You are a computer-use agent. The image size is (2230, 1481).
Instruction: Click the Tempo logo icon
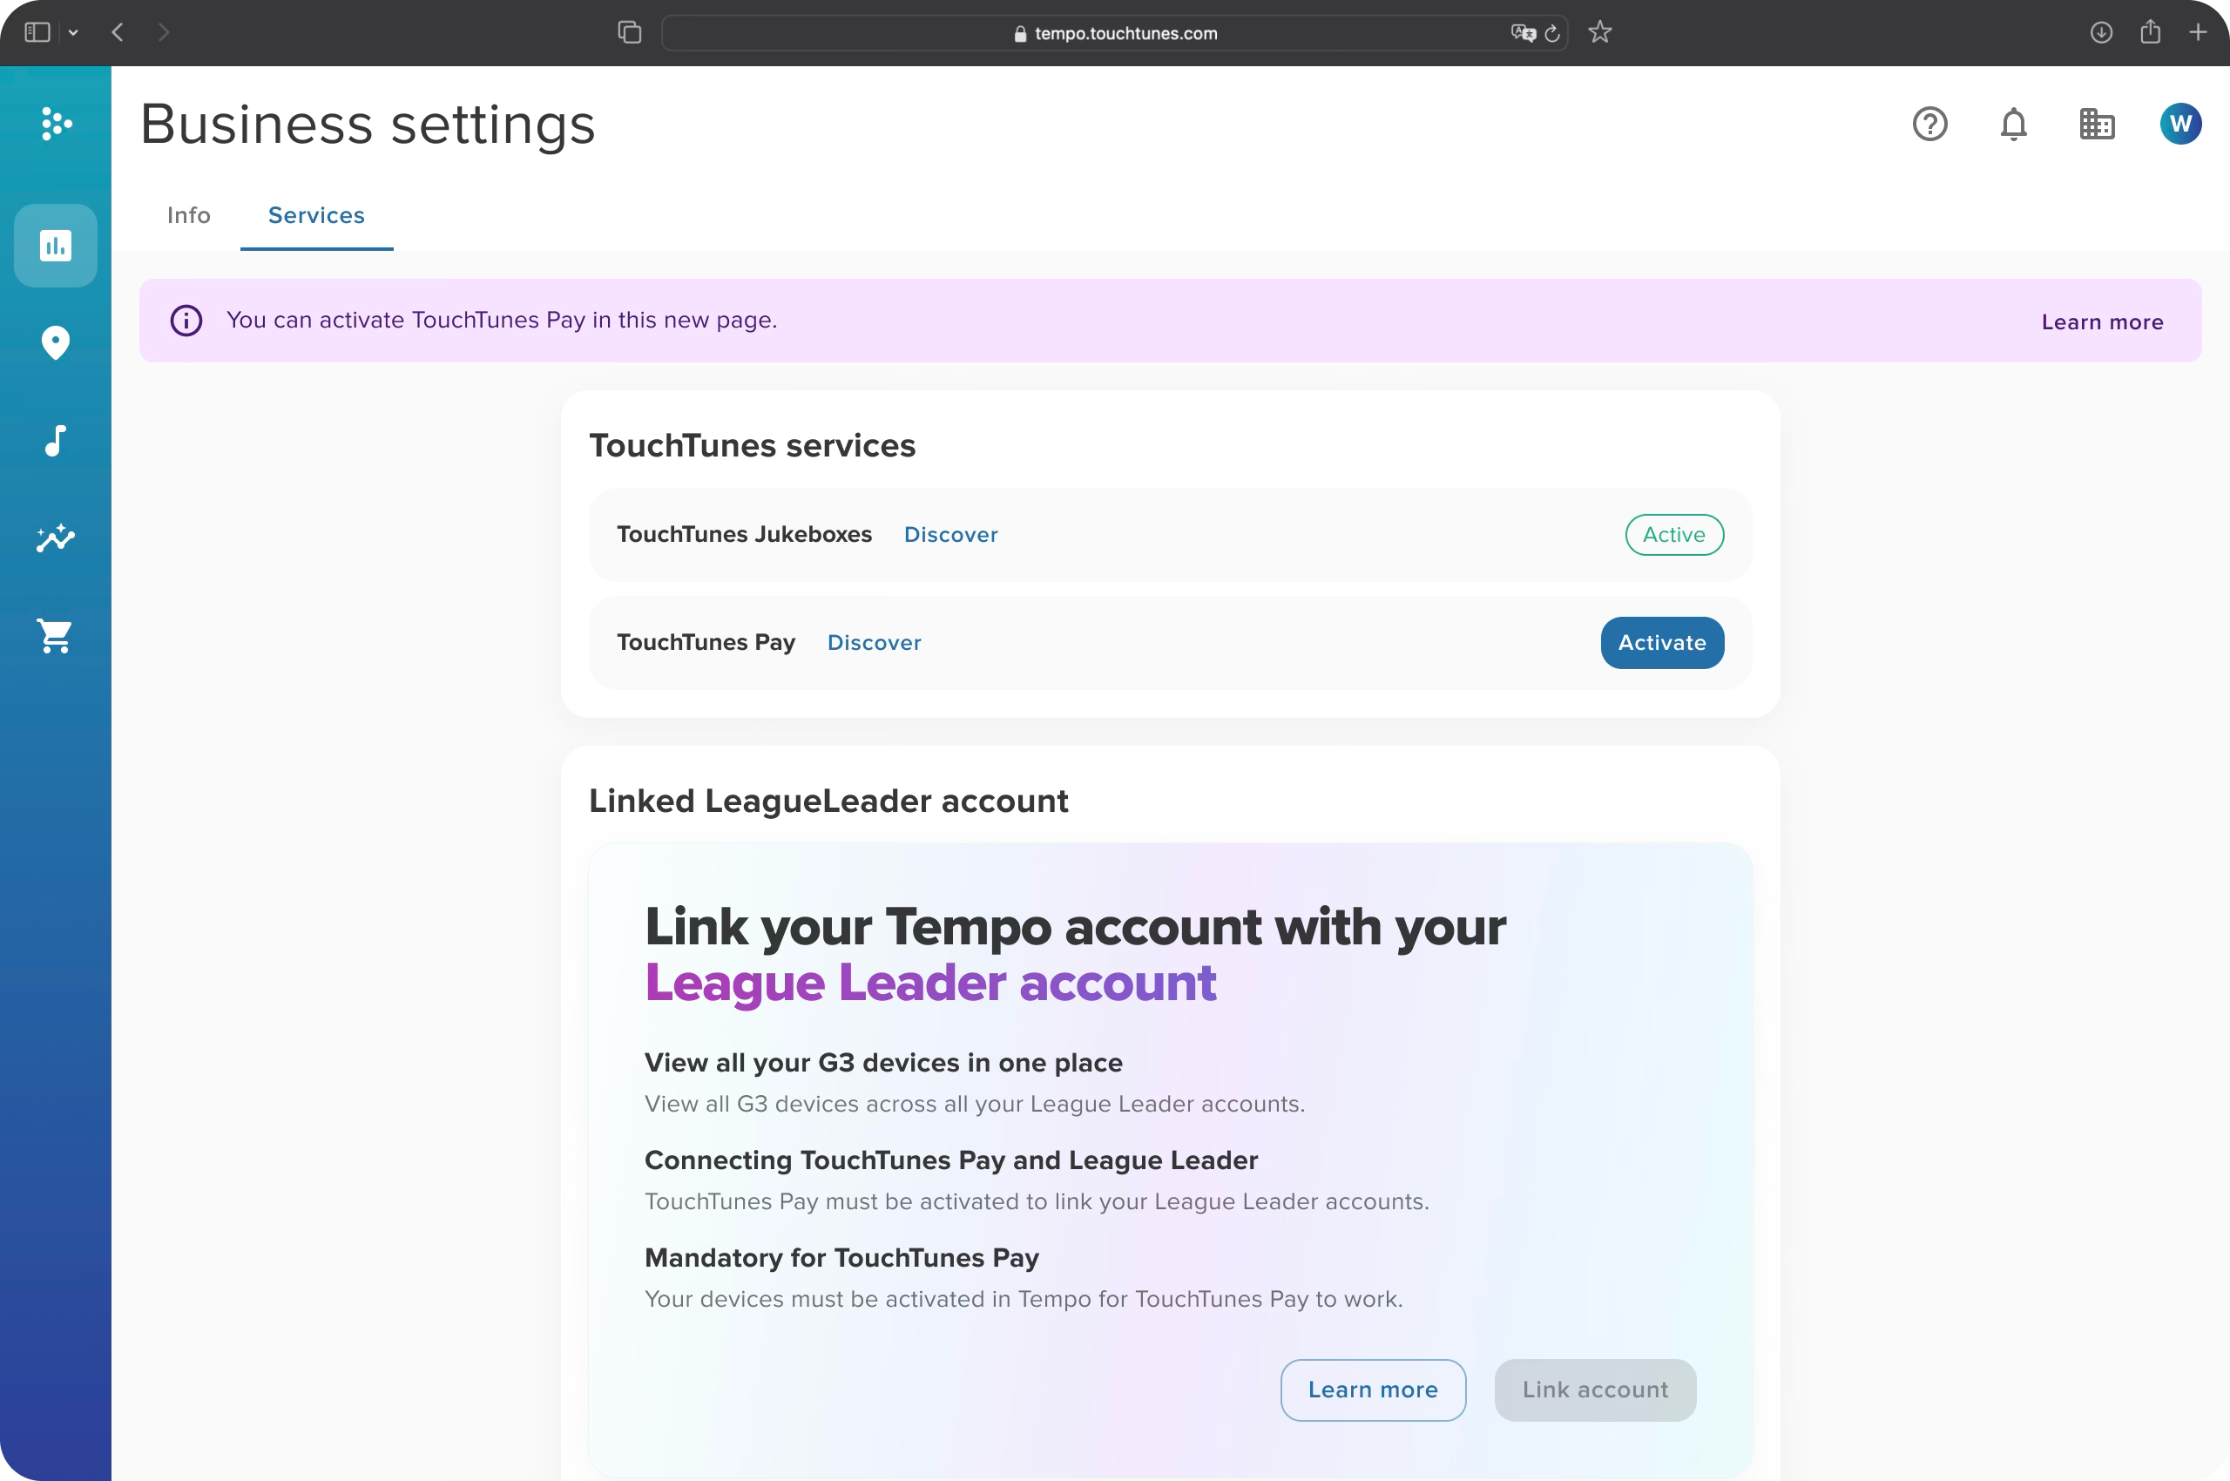pos(56,124)
